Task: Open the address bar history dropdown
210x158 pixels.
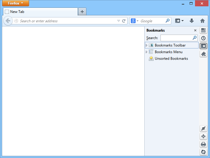Action: pyautogui.click(x=118, y=21)
